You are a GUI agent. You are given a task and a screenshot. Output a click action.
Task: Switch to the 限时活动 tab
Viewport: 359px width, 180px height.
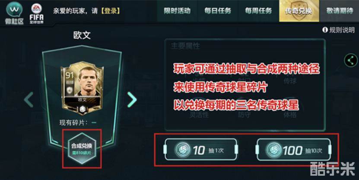click(x=177, y=11)
